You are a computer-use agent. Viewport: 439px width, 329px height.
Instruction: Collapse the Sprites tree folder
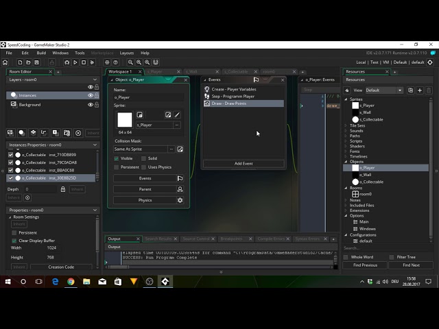[346, 99]
